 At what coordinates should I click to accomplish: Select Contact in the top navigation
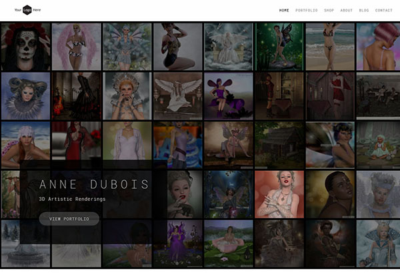[384, 11]
